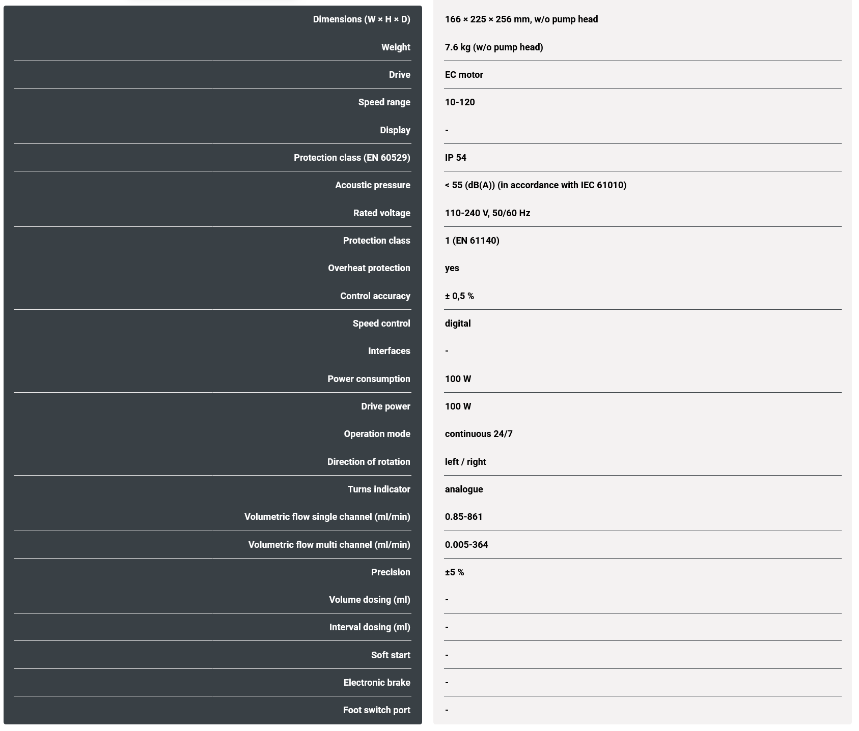Click the Acoustic pressure label
The height and width of the screenshot is (731, 859).
(372, 185)
